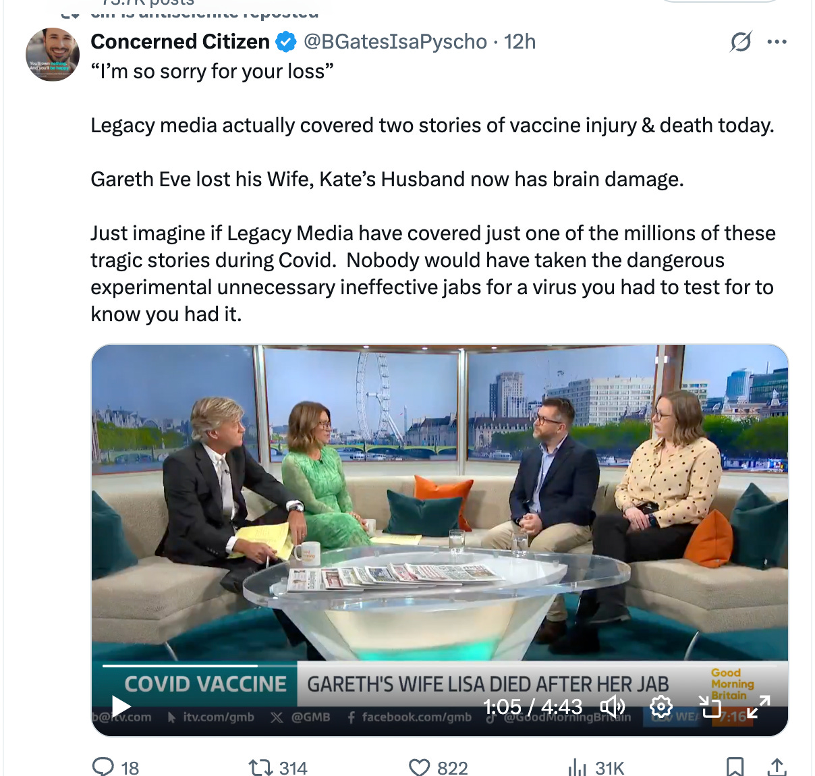
Task: Open the @BGatesIsaPyscho handle link
Action: [x=395, y=42]
